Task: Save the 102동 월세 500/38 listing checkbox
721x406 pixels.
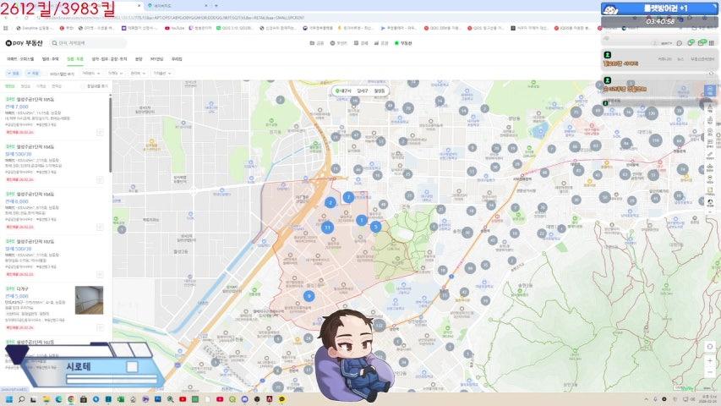Action: pyautogui.click(x=100, y=274)
